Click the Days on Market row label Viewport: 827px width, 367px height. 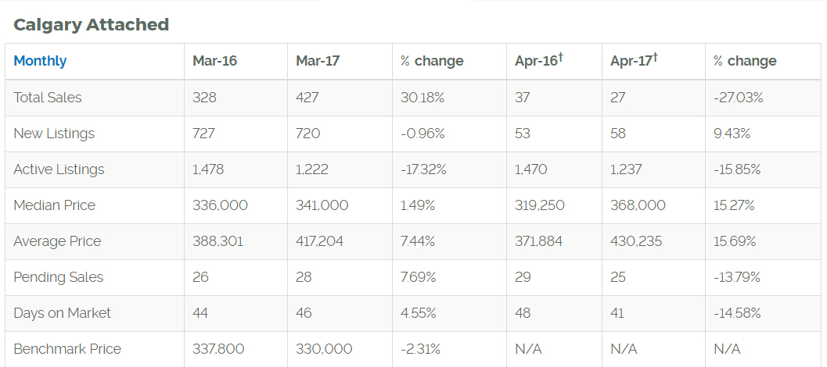point(63,313)
